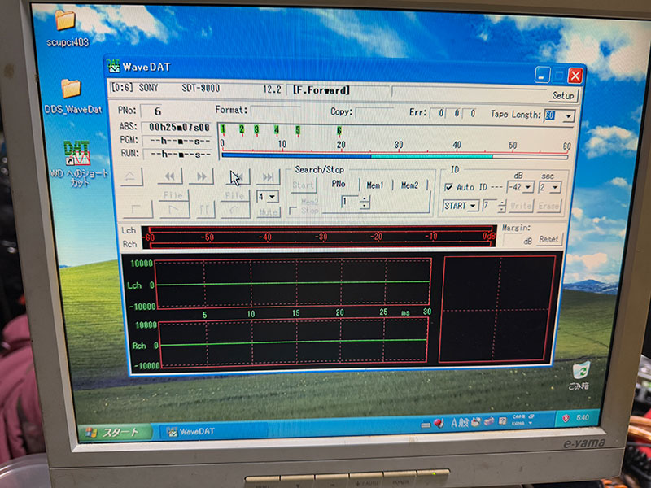Click program marker 6 on tape timeline
The image size is (651, 488).
point(339,131)
